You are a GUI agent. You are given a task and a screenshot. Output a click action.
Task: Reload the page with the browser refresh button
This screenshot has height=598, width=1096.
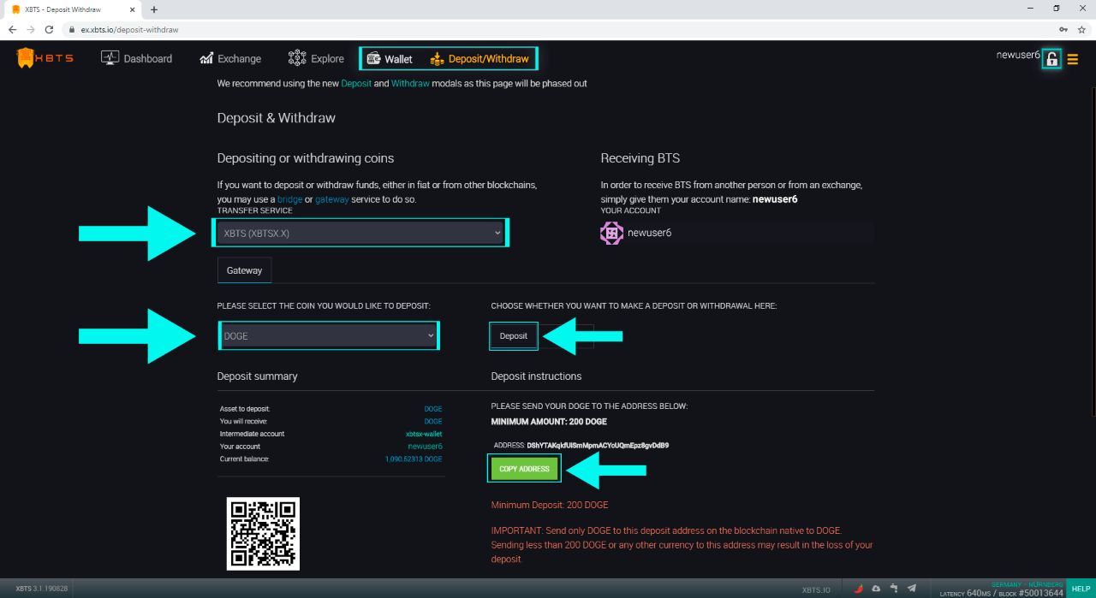point(50,29)
